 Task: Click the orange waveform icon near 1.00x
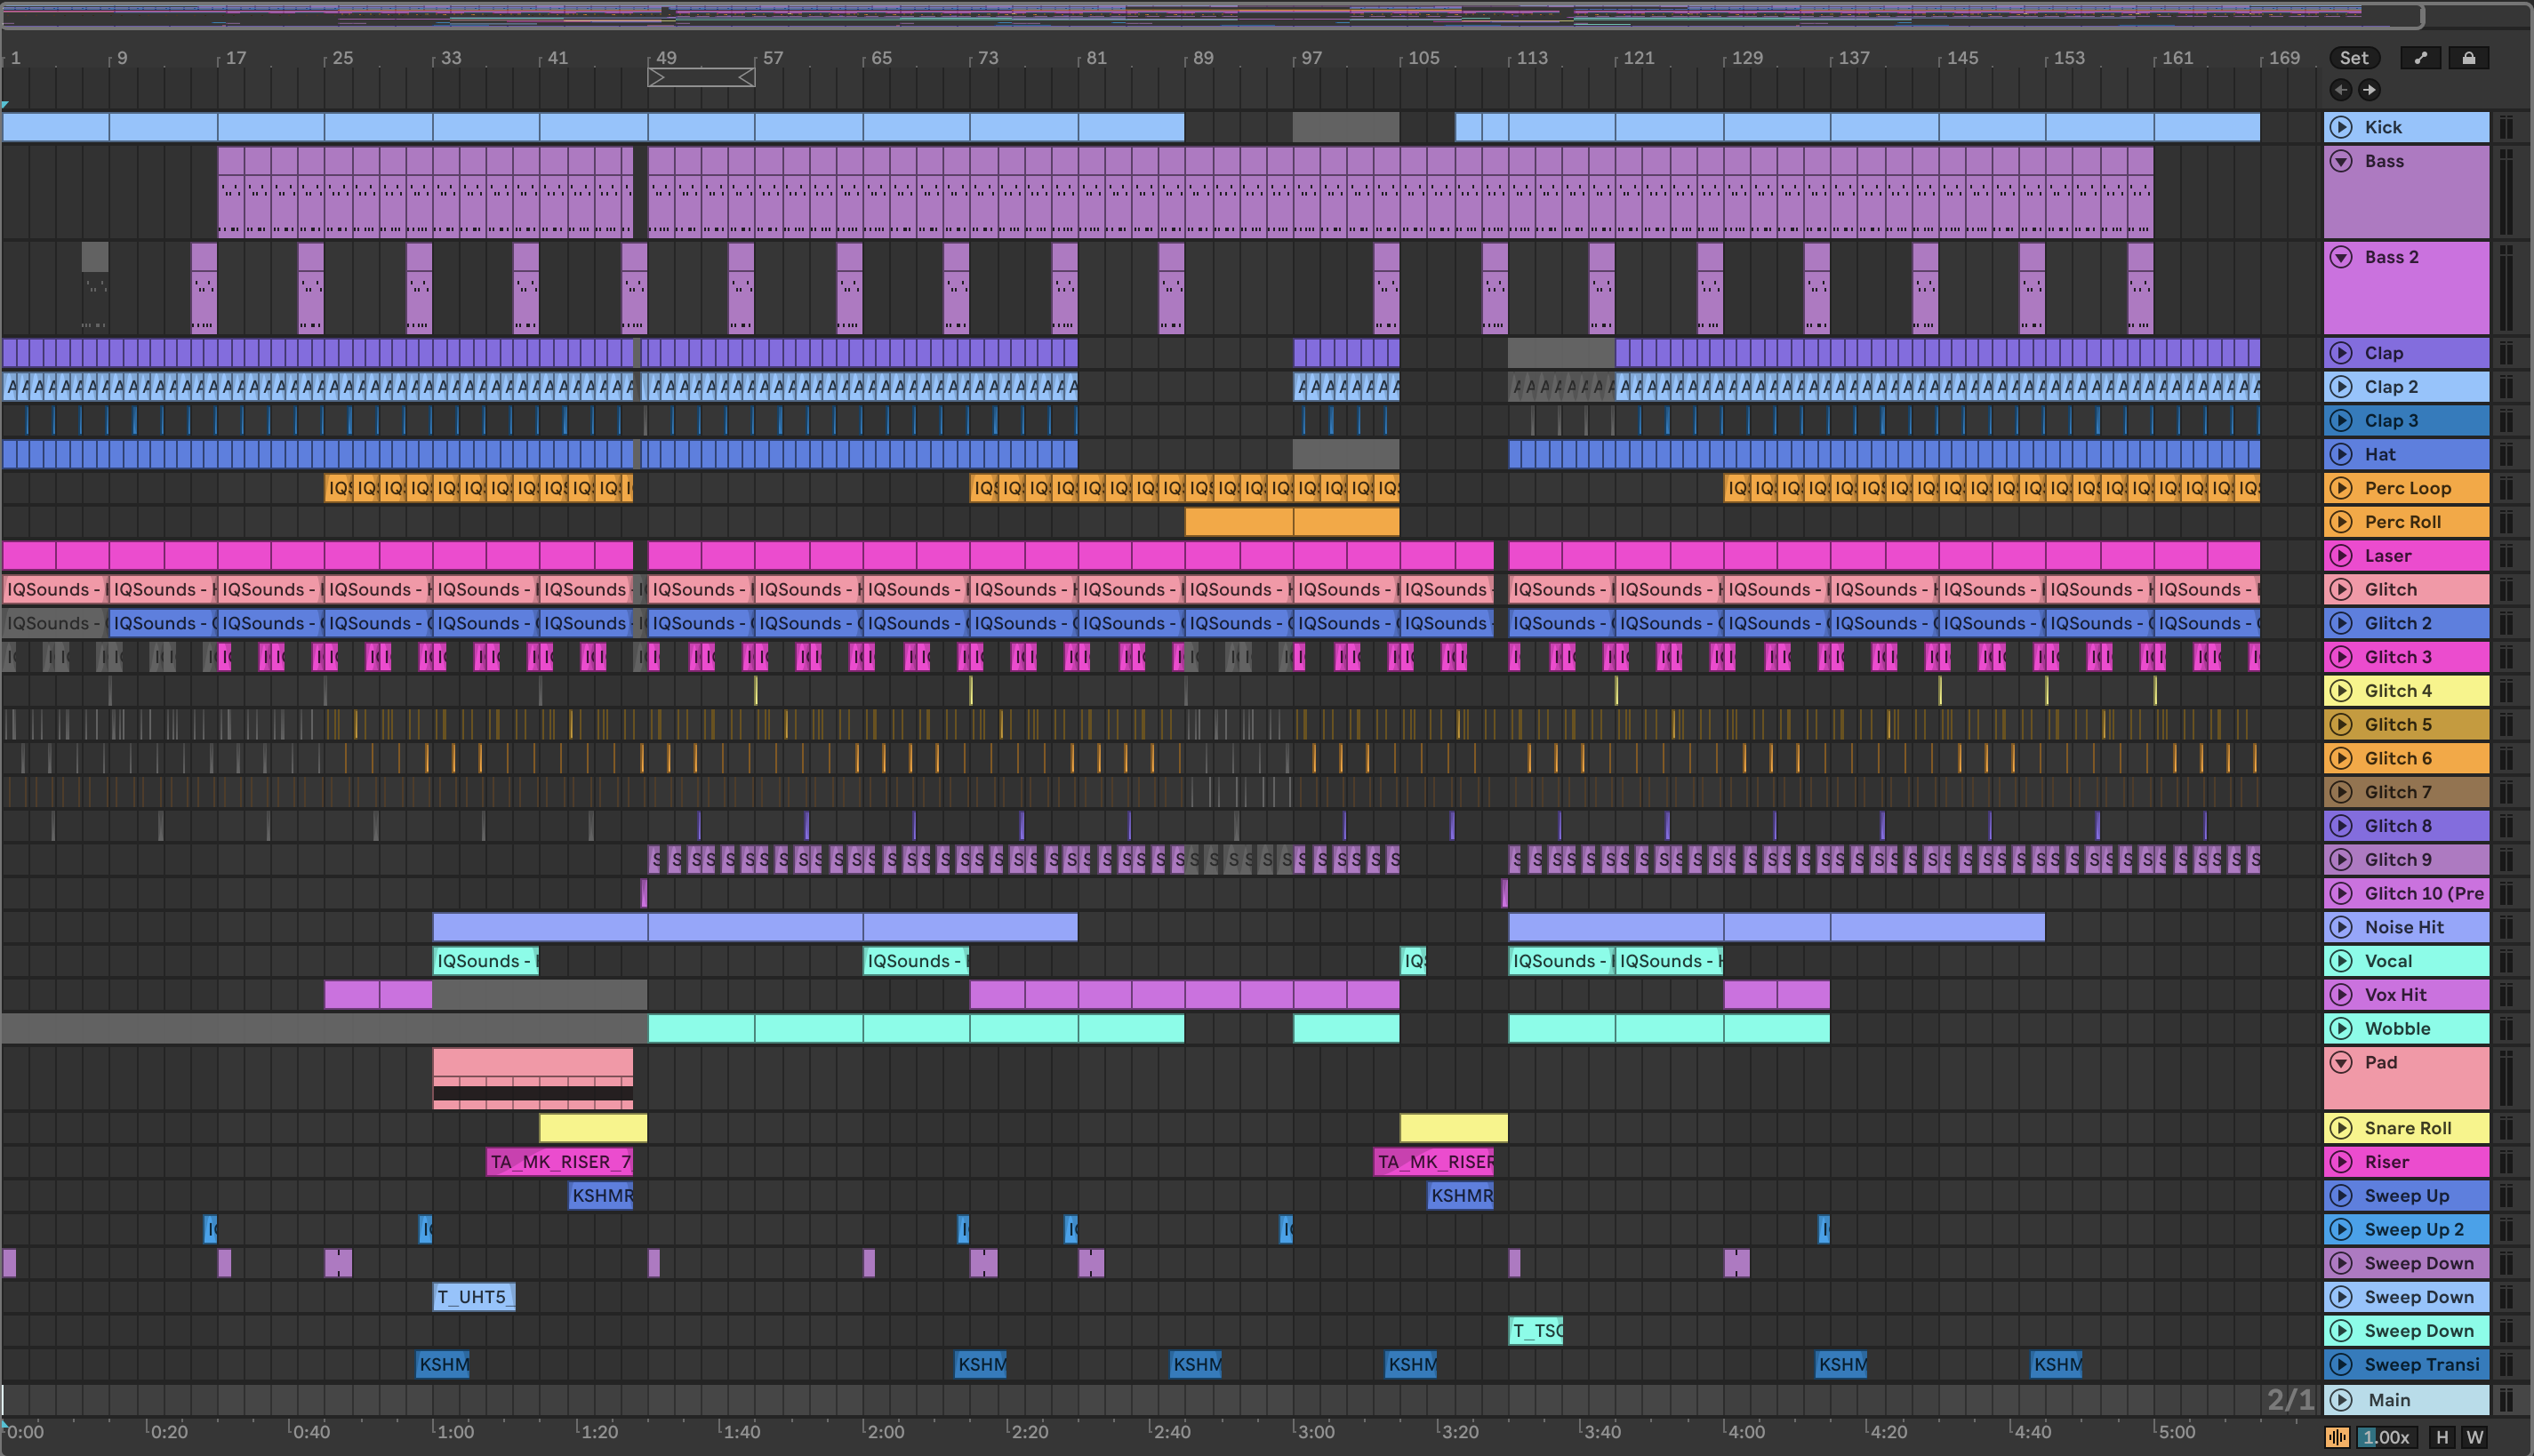coord(2337,1437)
